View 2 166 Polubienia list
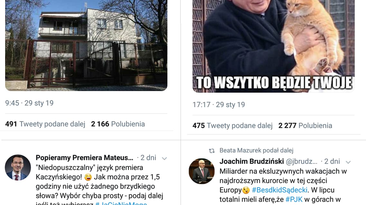The height and width of the screenshot is (205, 366). pos(118,124)
